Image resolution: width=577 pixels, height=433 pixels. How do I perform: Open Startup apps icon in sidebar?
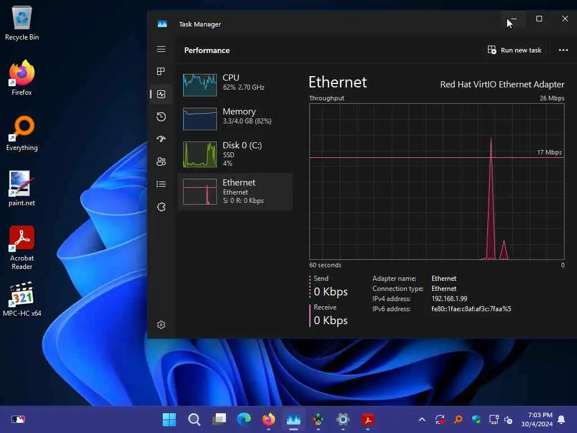161,139
